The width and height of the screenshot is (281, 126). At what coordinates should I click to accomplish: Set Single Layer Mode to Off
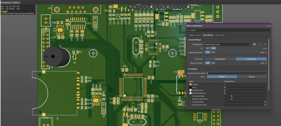pyautogui.click(x=208, y=52)
